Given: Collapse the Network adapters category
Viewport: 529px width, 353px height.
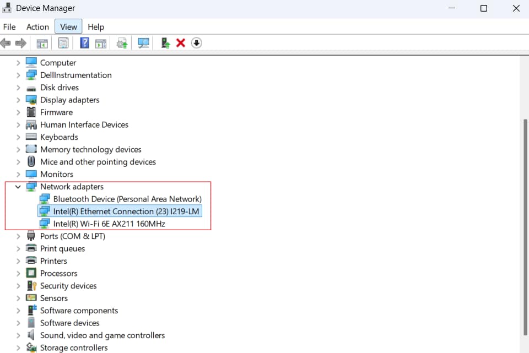Looking at the screenshot, I should point(18,187).
